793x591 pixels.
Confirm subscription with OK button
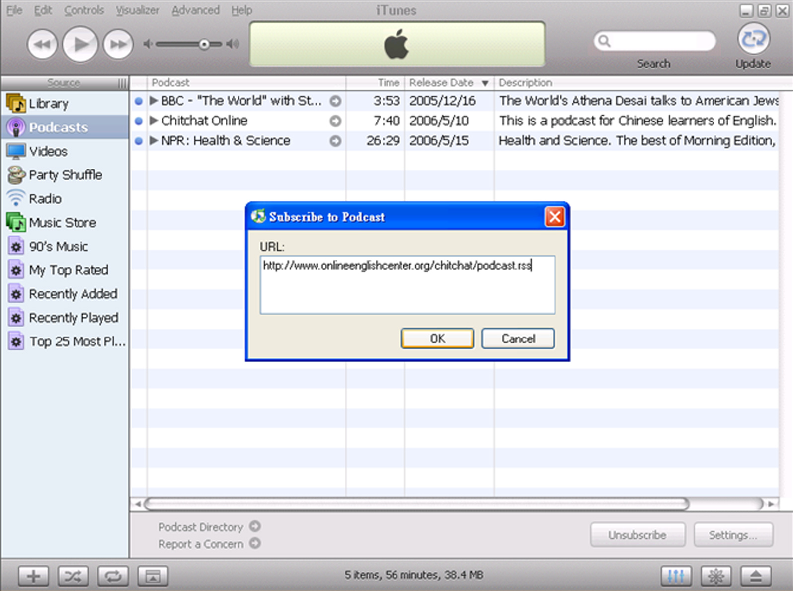pyautogui.click(x=437, y=338)
